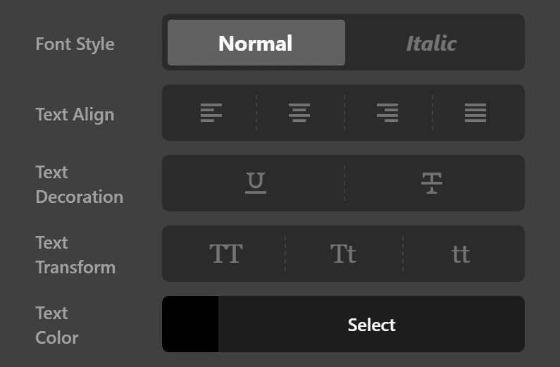Click the Text Decoration label
The image size is (560, 367).
[x=79, y=185]
